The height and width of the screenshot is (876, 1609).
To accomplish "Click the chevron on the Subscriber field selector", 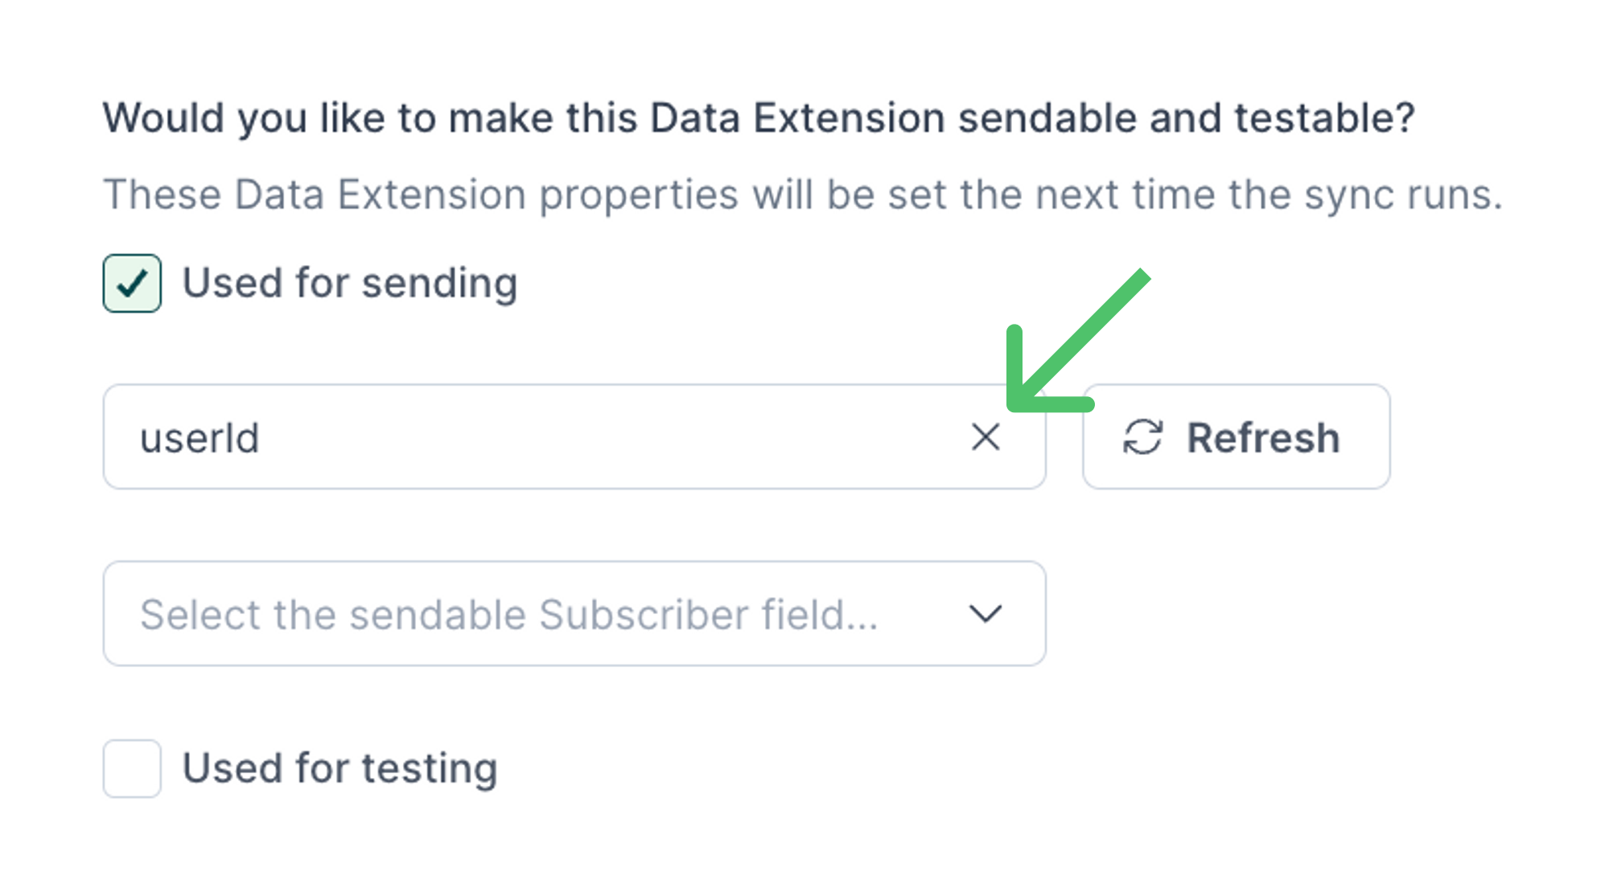I will tap(986, 613).
